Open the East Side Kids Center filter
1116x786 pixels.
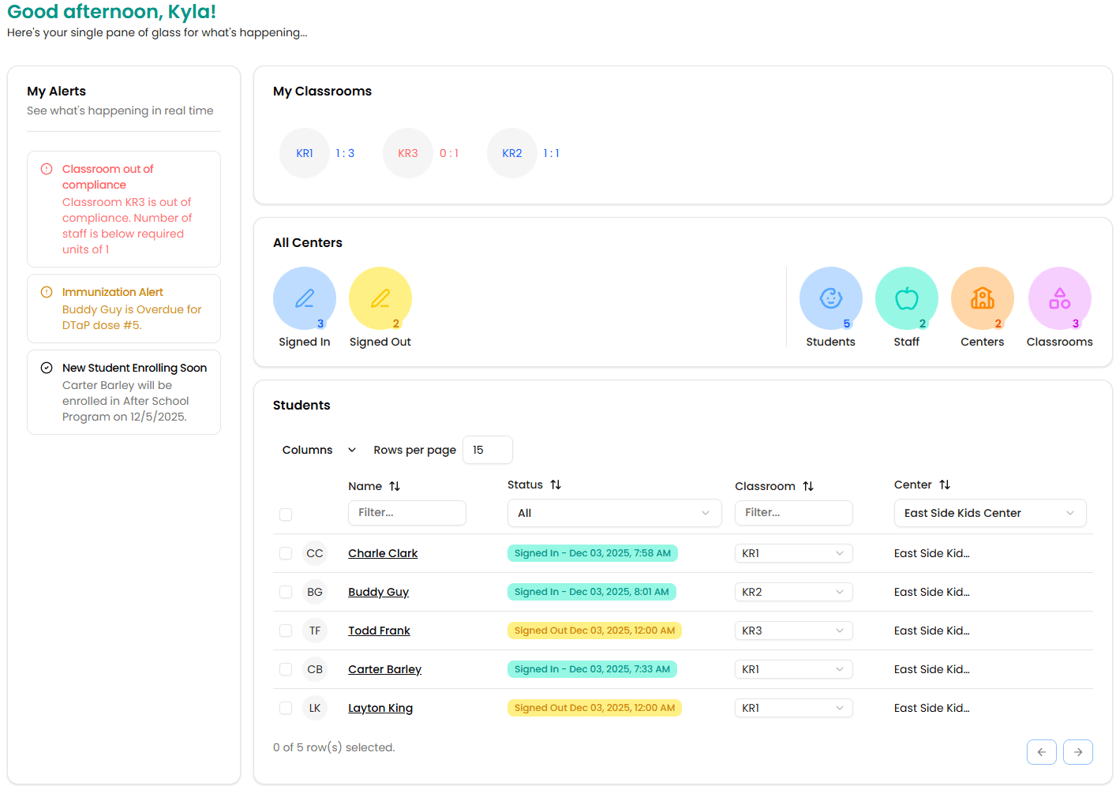coord(989,513)
